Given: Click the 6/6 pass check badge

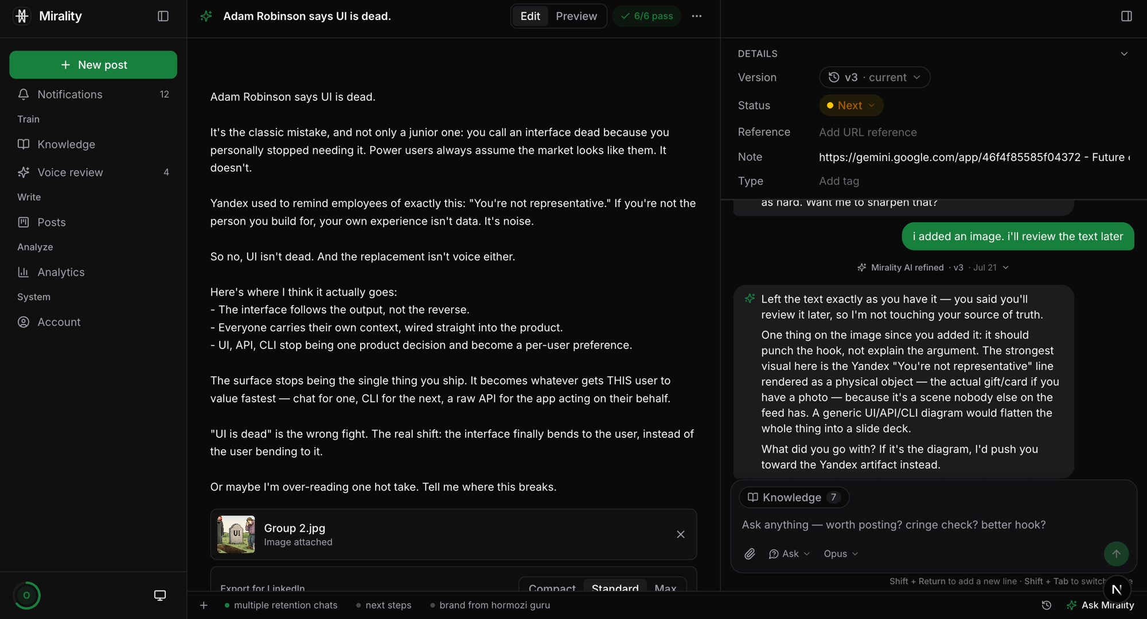Looking at the screenshot, I should (x=646, y=16).
